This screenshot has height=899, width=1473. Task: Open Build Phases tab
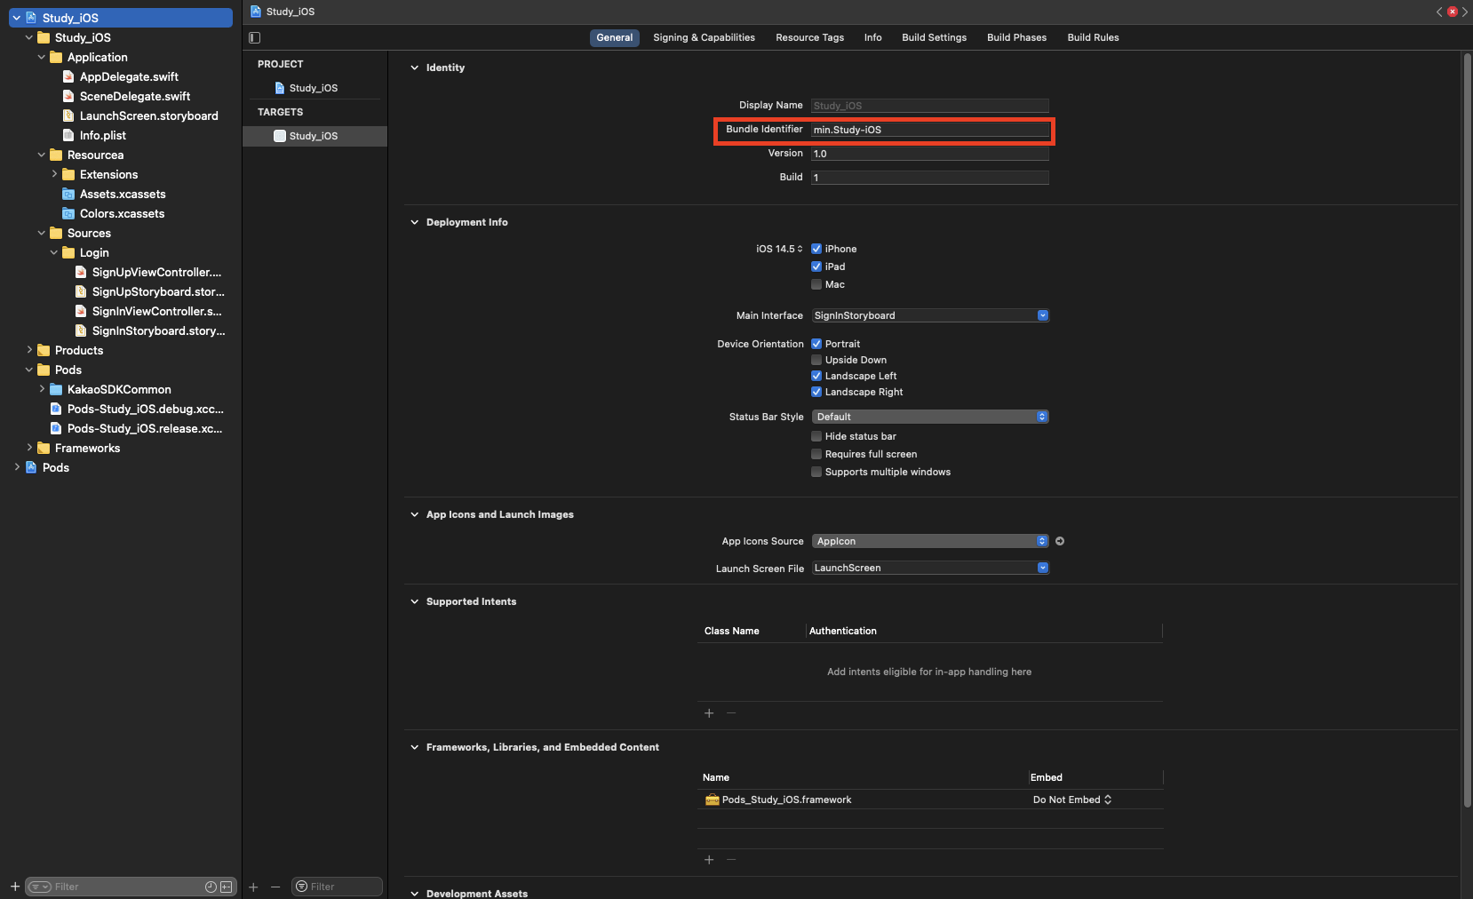[1016, 37]
